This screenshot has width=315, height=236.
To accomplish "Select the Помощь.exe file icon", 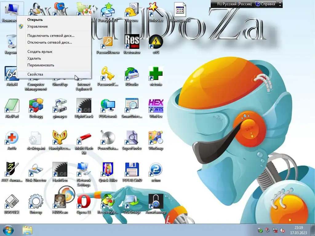I will tap(180, 12).
